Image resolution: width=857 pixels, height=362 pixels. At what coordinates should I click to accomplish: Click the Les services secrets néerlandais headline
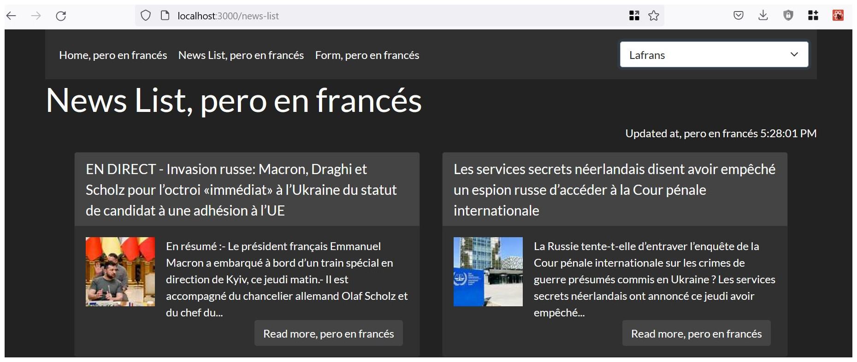pyautogui.click(x=615, y=190)
